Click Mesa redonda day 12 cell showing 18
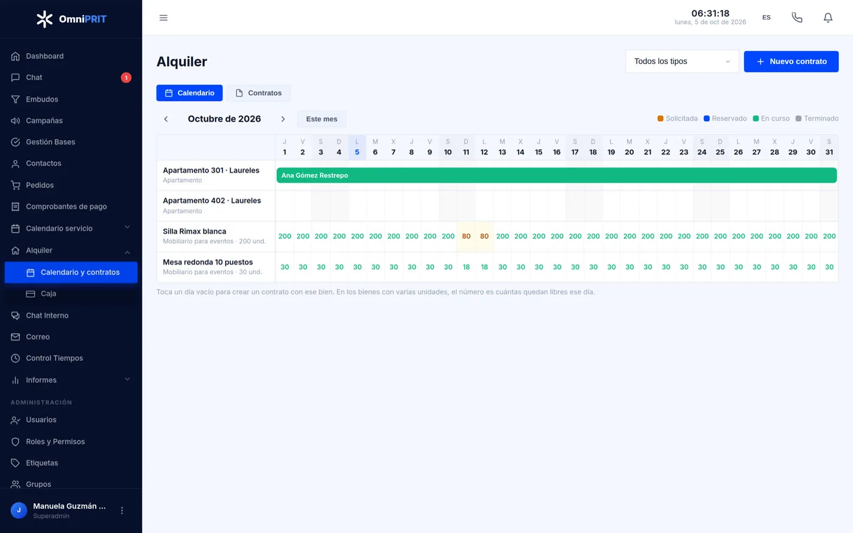853x533 pixels. tap(484, 267)
